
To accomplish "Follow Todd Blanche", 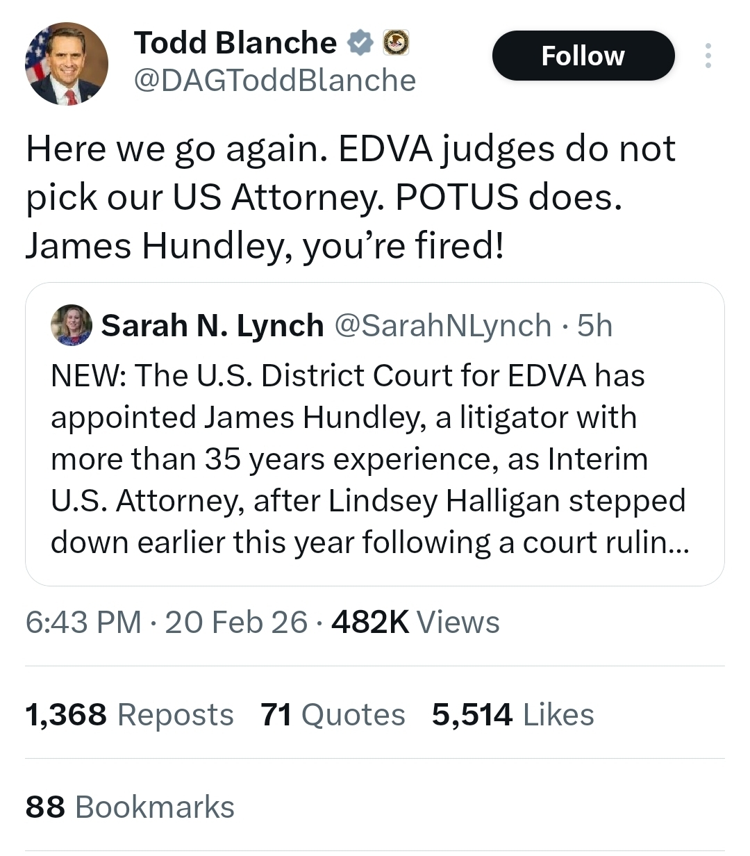I will [583, 56].
